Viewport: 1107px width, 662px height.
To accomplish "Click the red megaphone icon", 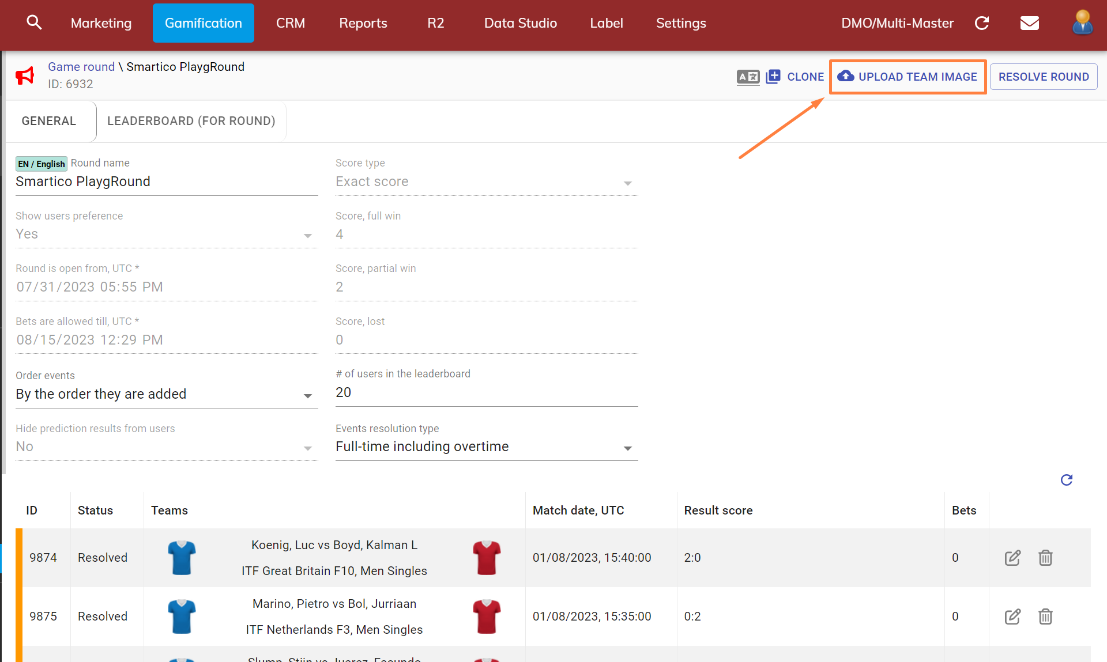I will 25,75.
